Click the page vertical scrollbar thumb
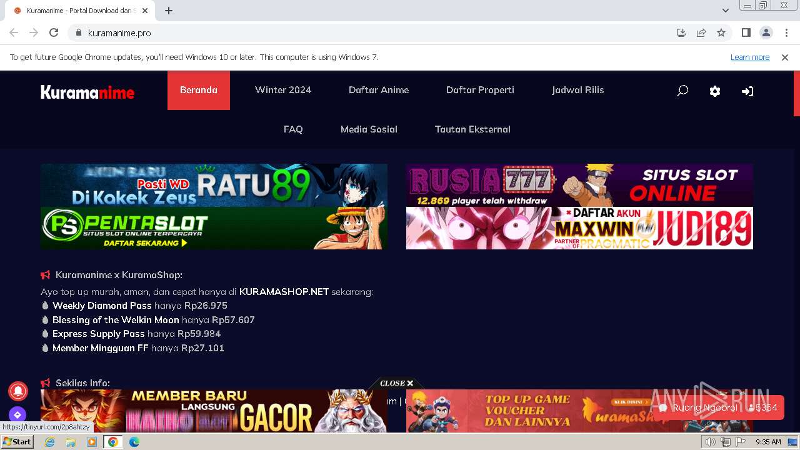This screenshot has height=450, width=800. 797,94
